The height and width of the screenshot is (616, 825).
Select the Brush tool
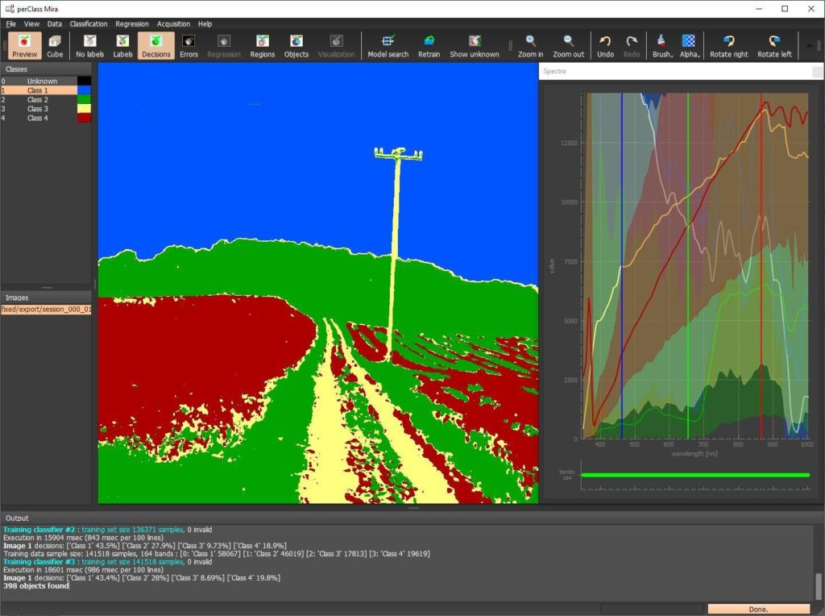(661, 45)
